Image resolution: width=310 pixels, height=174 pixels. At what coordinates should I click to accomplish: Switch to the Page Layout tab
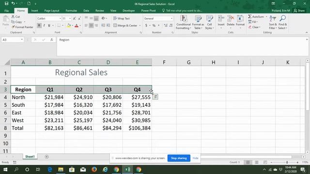pyautogui.click(x=52, y=11)
